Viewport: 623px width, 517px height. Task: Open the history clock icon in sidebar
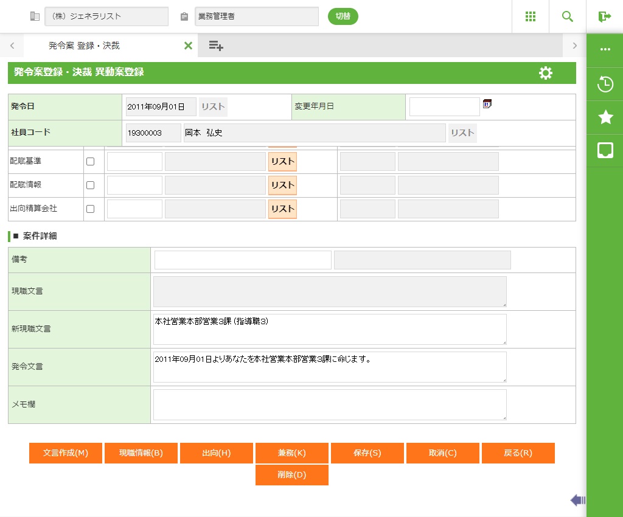(x=605, y=85)
